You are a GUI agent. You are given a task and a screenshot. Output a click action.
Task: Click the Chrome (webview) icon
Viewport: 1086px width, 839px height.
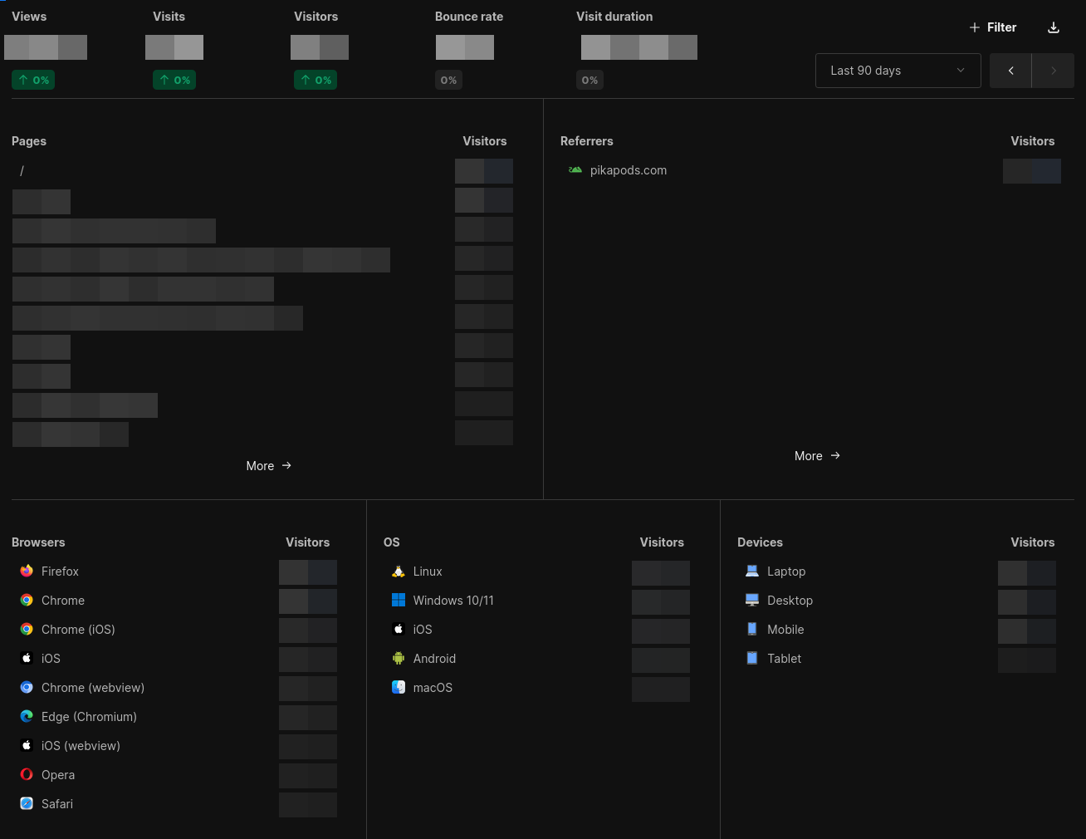point(27,687)
